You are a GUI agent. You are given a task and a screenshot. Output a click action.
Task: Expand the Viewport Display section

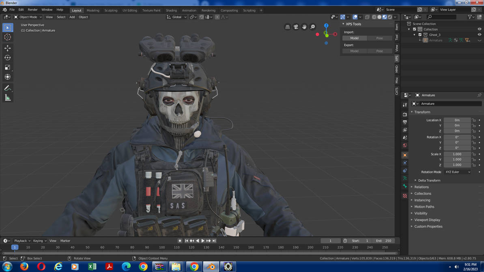click(x=427, y=220)
